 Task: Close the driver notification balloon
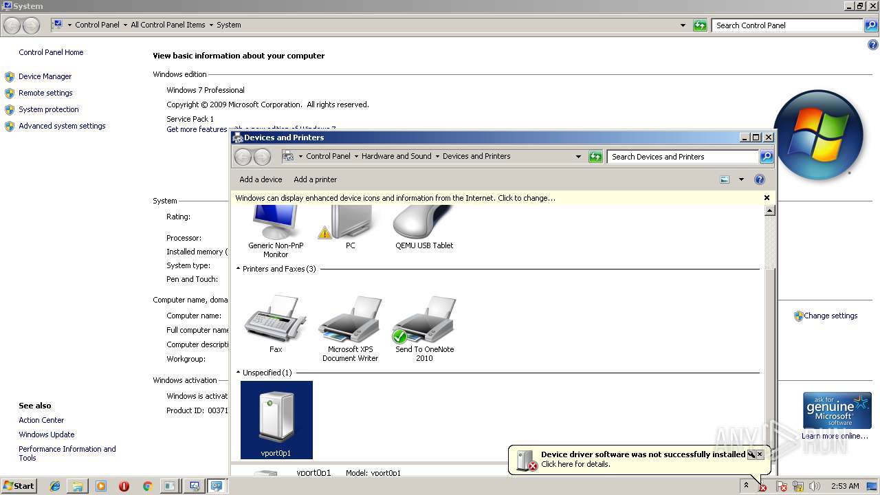click(760, 454)
